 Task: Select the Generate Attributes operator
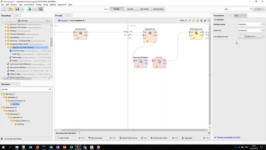(x=140, y=63)
